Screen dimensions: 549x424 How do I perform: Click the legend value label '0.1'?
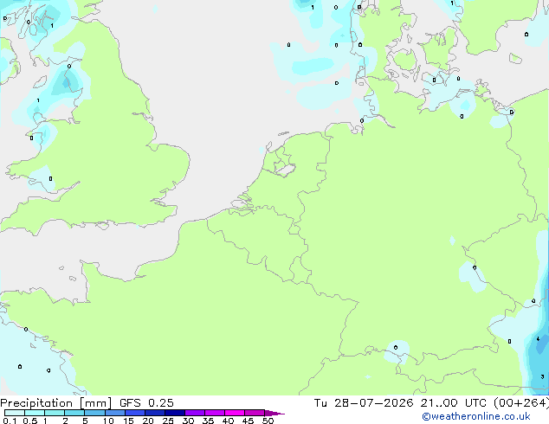pyautogui.click(x=10, y=421)
